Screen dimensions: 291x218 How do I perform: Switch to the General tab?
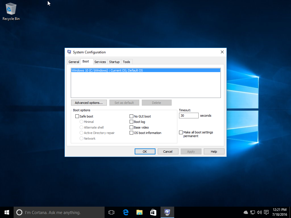74,62
